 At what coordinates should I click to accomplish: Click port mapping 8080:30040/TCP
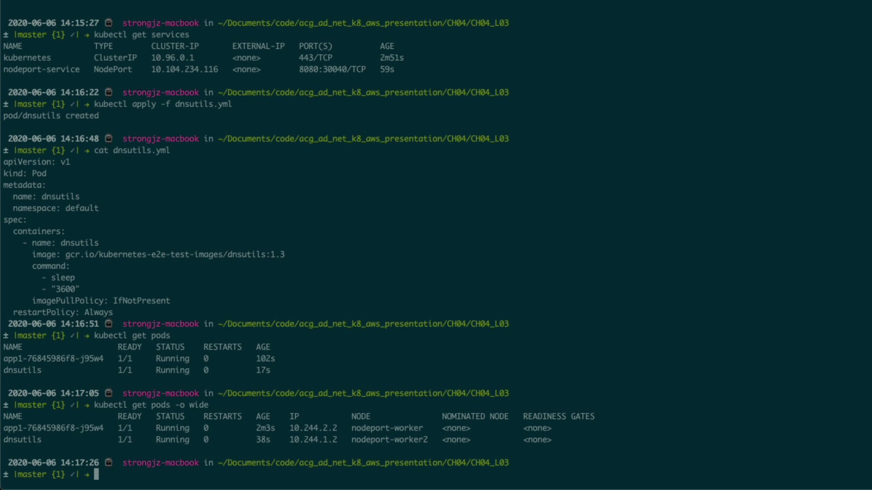(x=332, y=69)
